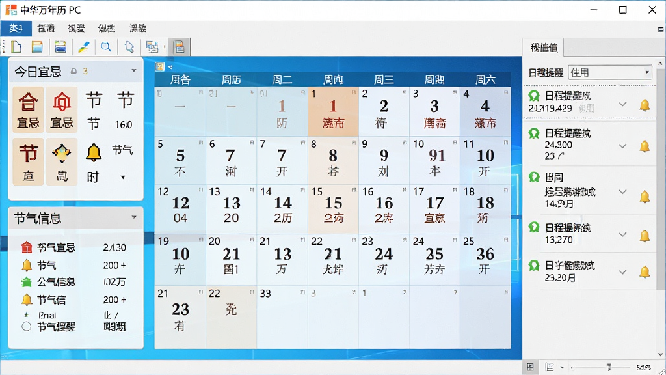The image size is (666, 375).
Task: Select the right side panel tab
Action: [x=544, y=48]
